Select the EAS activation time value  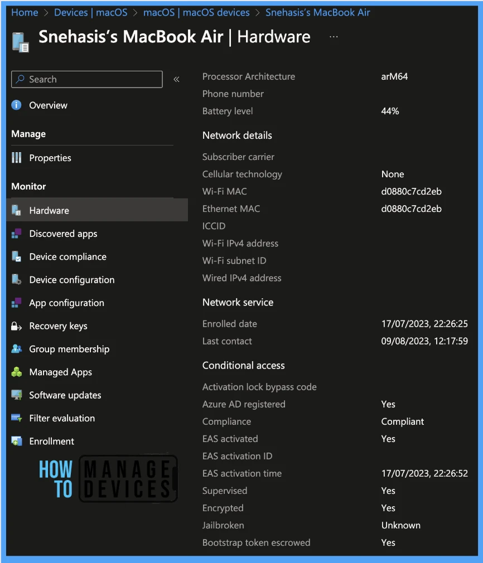tap(424, 474)
